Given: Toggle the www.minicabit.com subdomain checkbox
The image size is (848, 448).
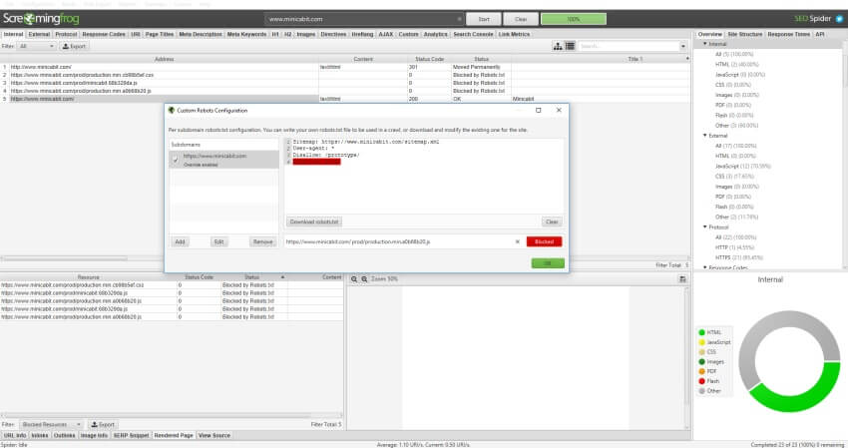Looking at the screenshot, I should click(x=176, y=160).
